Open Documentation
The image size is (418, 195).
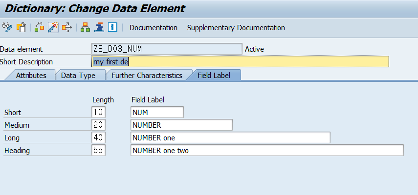[154, 28]
